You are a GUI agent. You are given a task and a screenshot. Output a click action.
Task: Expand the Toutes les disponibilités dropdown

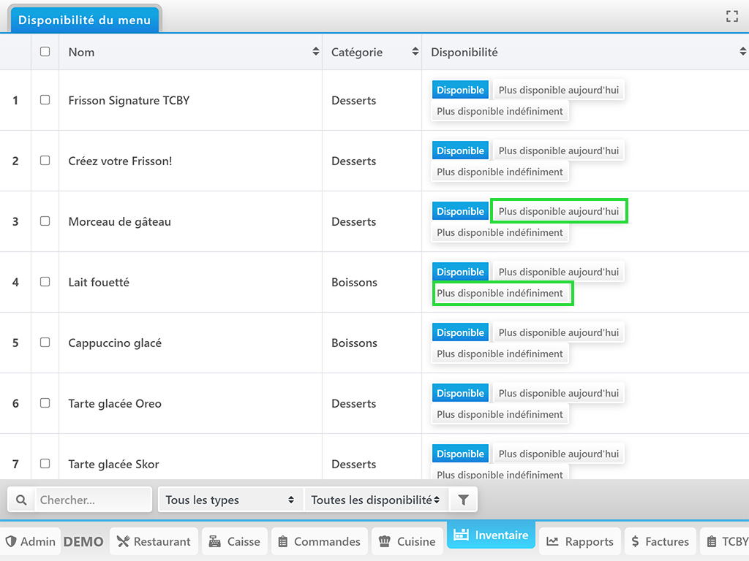(x=375, y=500)
